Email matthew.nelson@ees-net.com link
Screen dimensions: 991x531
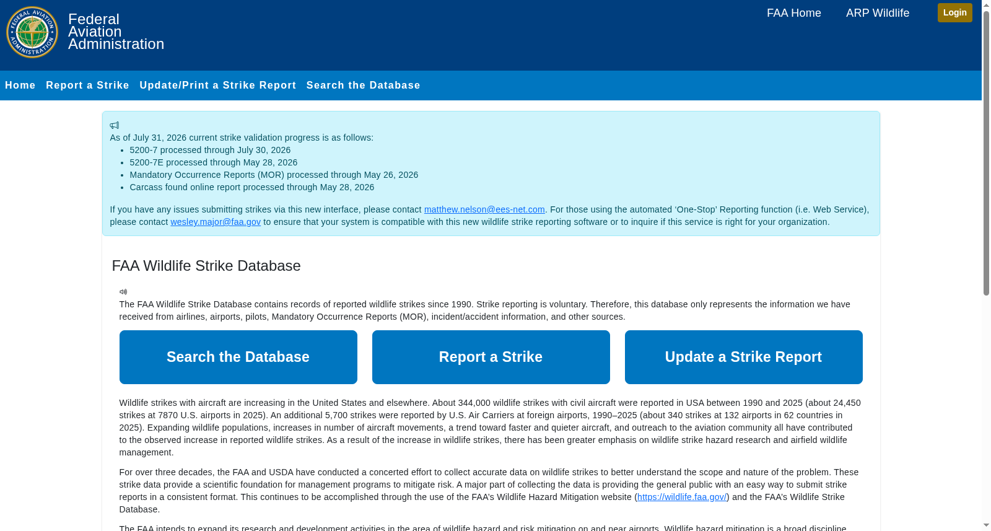pyautogui.click(x=484, y=209)
